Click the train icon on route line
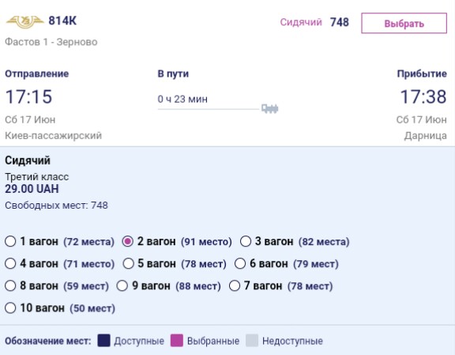455x355 pixels. tap(270, 108)
